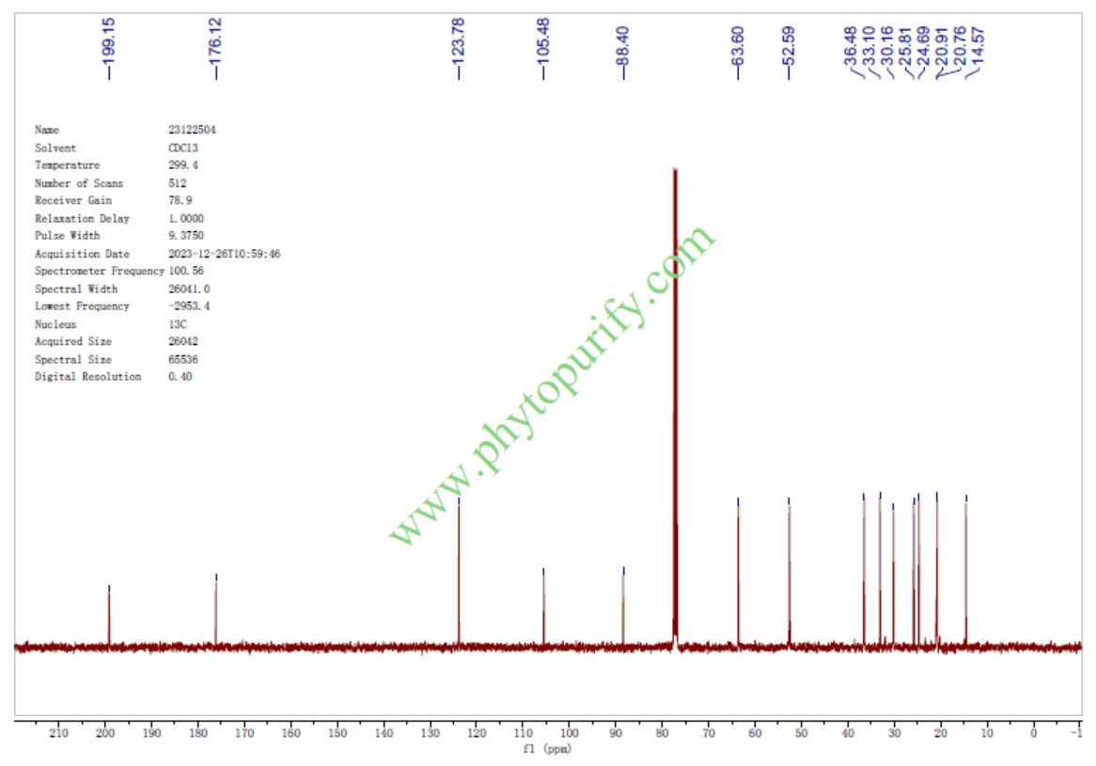Select the 176.12 chemical shift label
The height and width of the screenshot is (766, 1096).
tap(216, 44)
